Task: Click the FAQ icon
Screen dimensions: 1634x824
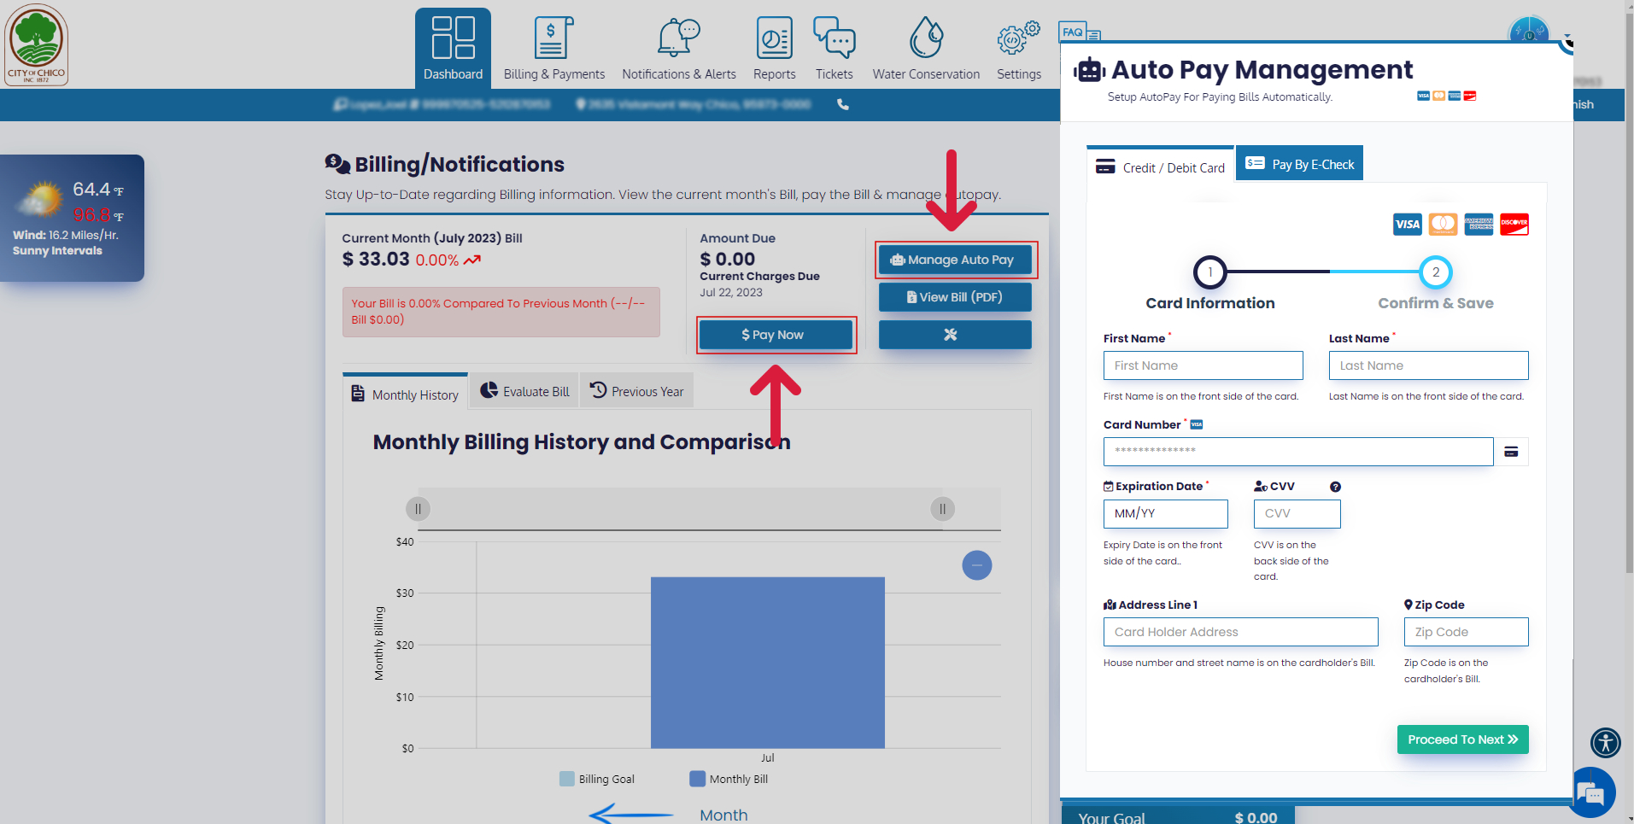Action: [x=1078, y=33]
